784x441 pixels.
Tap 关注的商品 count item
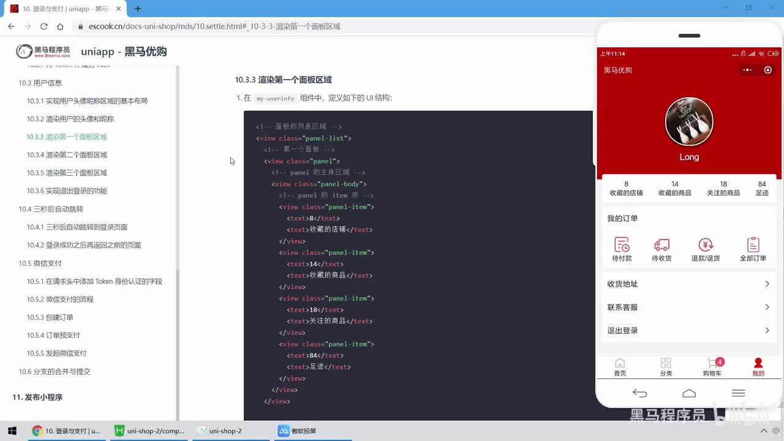(x=723, y=189)
